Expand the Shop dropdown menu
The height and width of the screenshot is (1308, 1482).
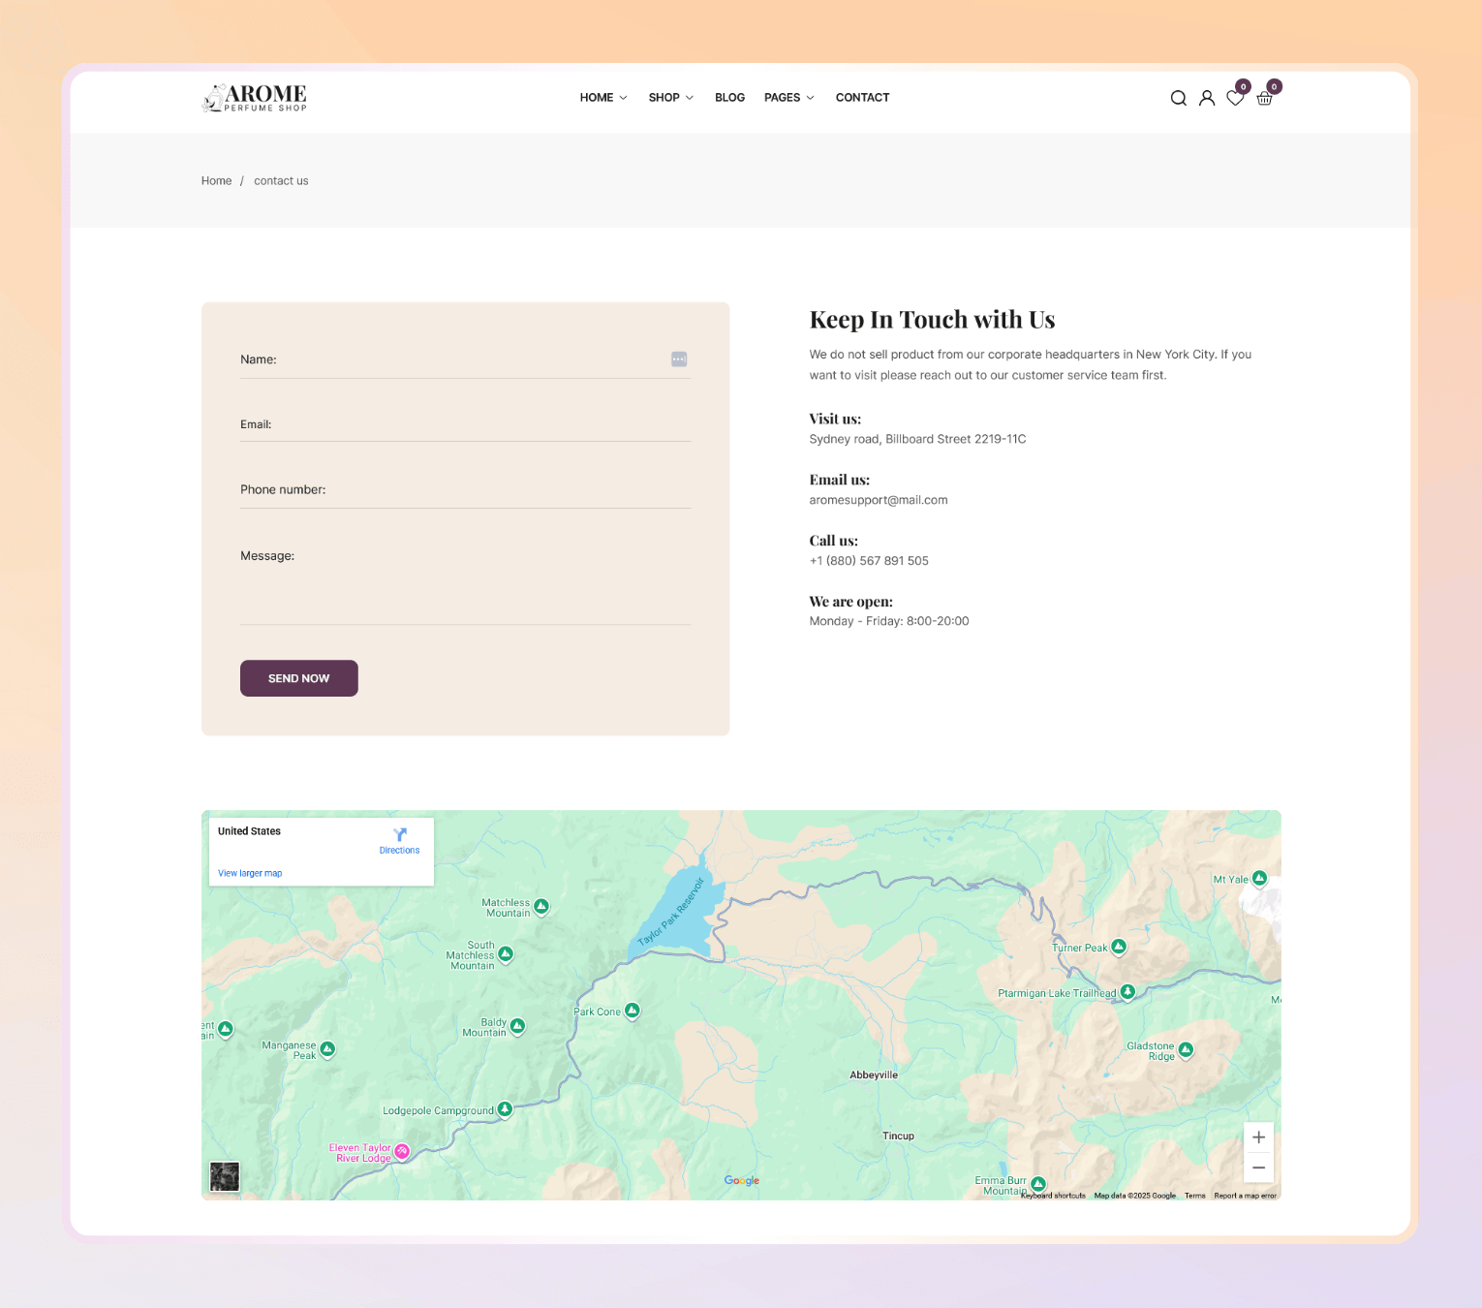pyautogui.click(x=671, y=98)
